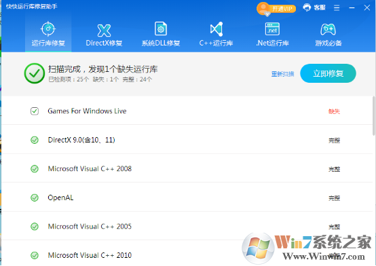
Task: Switch to the 游戏必备 tab
Action: coord(328,35)
